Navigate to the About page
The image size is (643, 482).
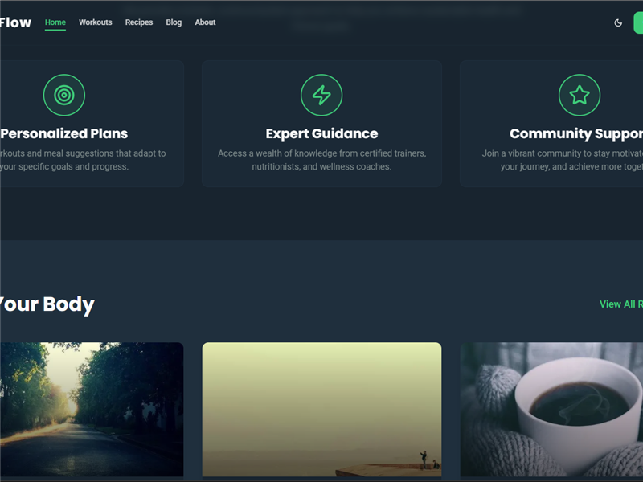click(x=205, y=22)
